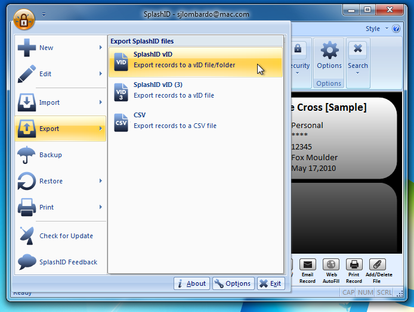Click the Export tray icon
The height and width of the screenshot is (312, 414).
click(x=27, y=129)
